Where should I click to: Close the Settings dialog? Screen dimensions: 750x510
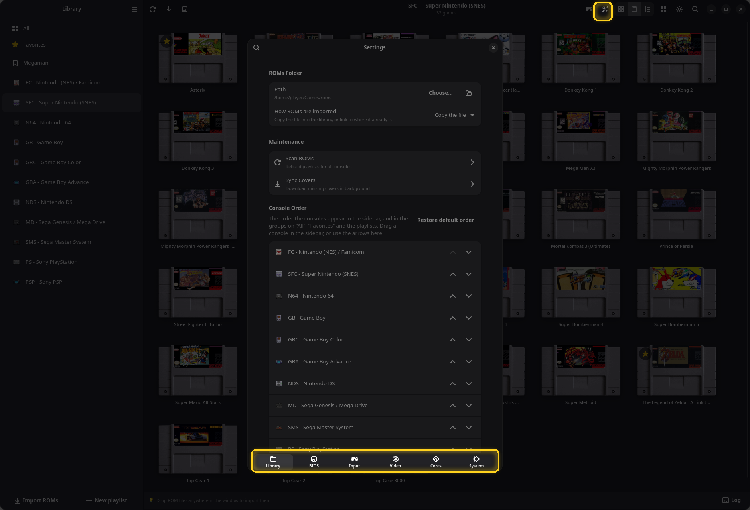point(493,48)
